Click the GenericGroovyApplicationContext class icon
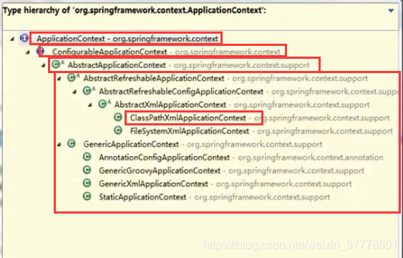This screenshot has width=403, height=258. click(x=87, y=170)
